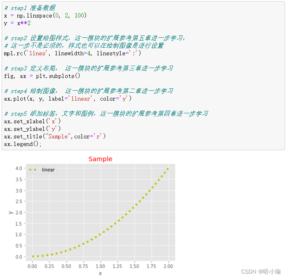Click the x-axis tick label '2.00'
This screenshot has height=278, width=287.
click(x=168, y=266)
